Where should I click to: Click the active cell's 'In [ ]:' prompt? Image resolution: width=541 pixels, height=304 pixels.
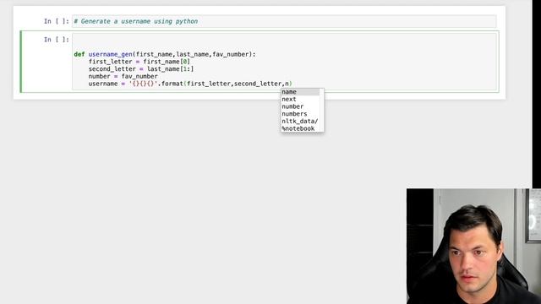coord(57,40)
